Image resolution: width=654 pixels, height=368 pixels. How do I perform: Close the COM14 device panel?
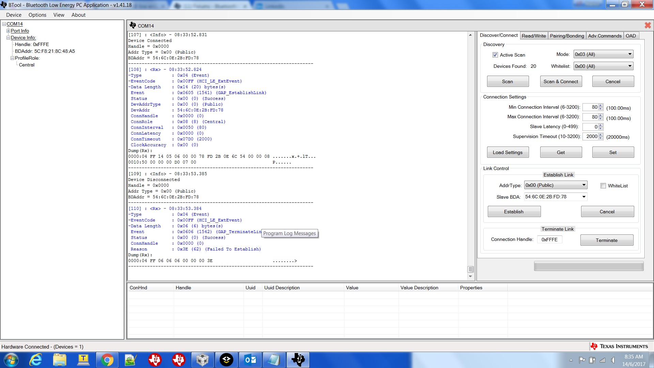[648, 25]
